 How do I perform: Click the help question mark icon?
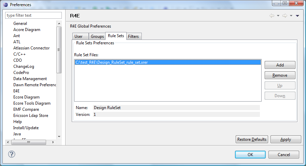click(x=12, y=154)
